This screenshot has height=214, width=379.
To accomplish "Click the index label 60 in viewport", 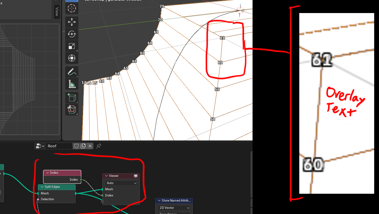I will tap(220, 63).
